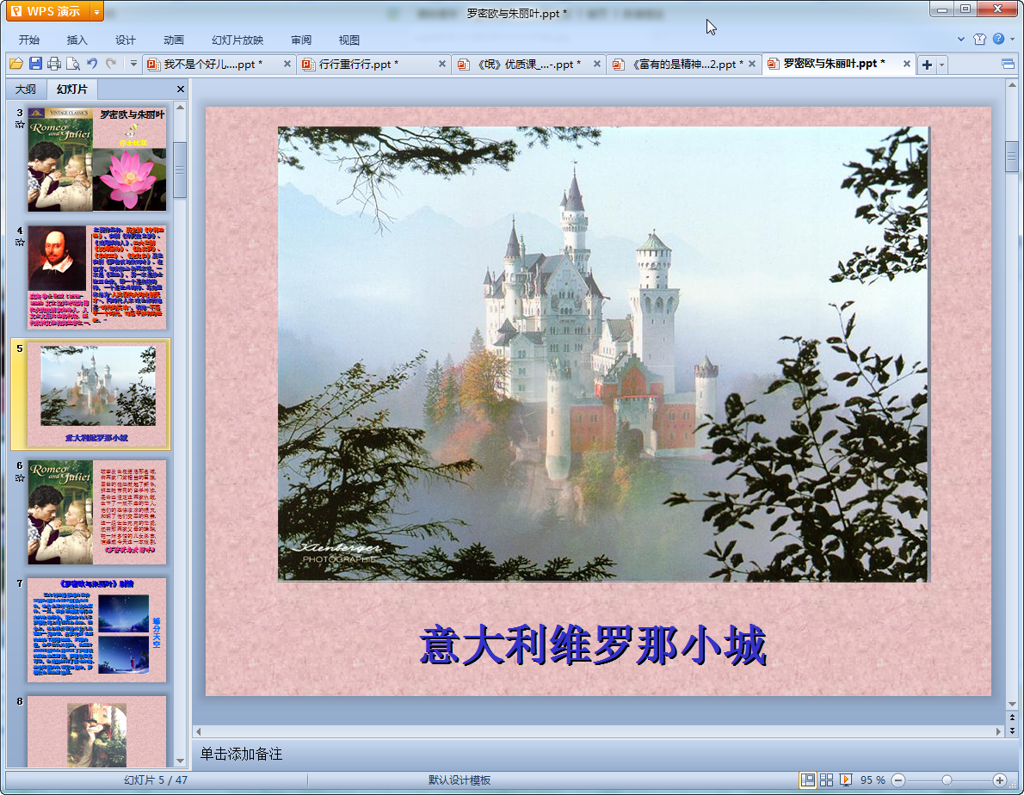
Task: Open the 视图 ribbon tab
Action: (x=349, y=40)
